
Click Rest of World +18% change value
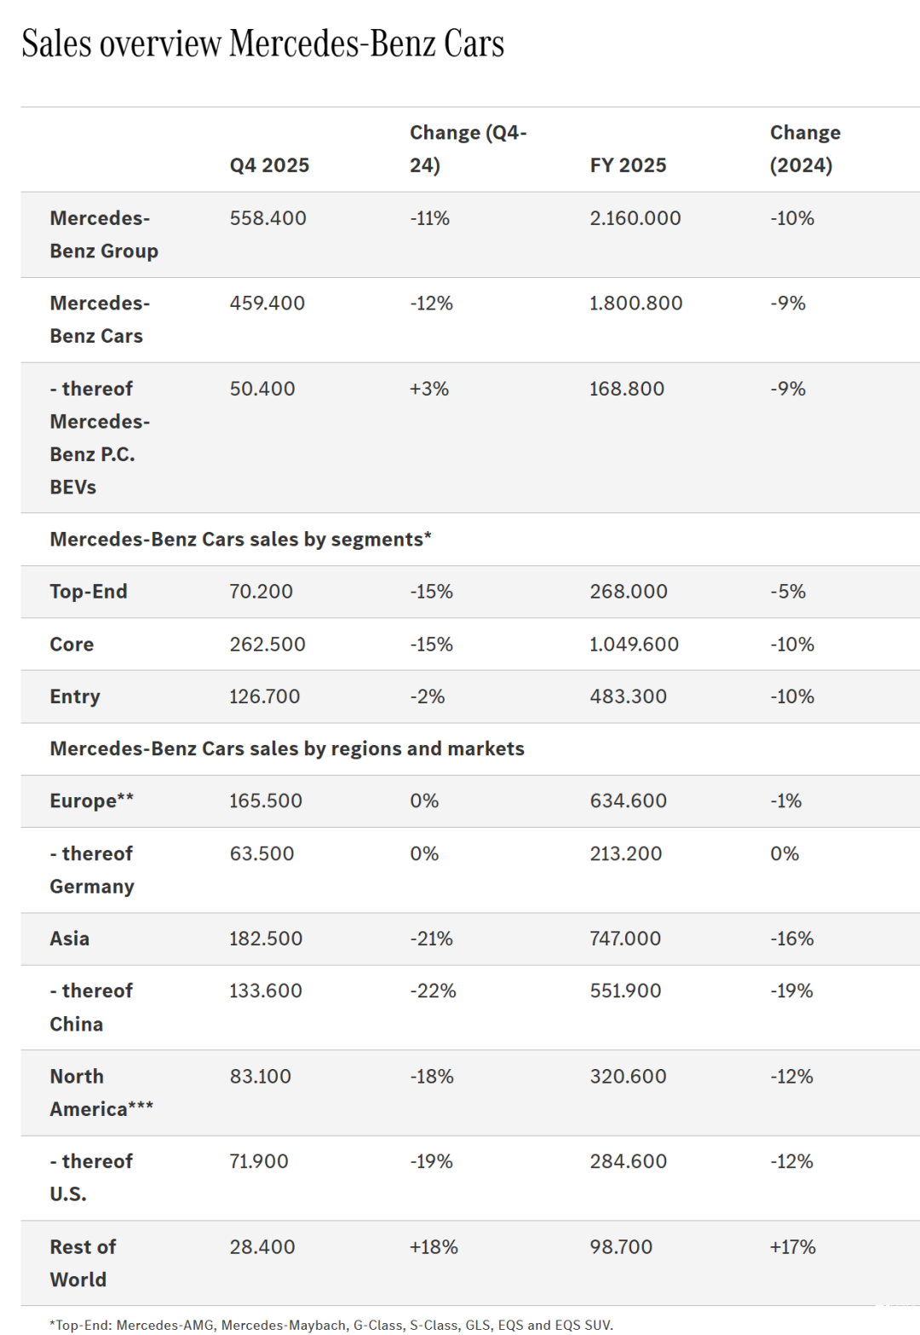434,1247
